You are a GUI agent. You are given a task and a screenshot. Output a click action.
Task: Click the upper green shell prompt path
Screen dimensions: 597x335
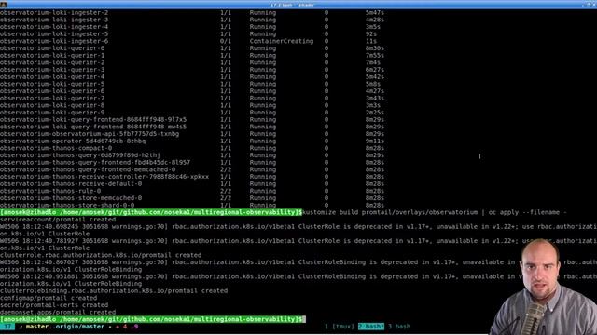point(151,212)
